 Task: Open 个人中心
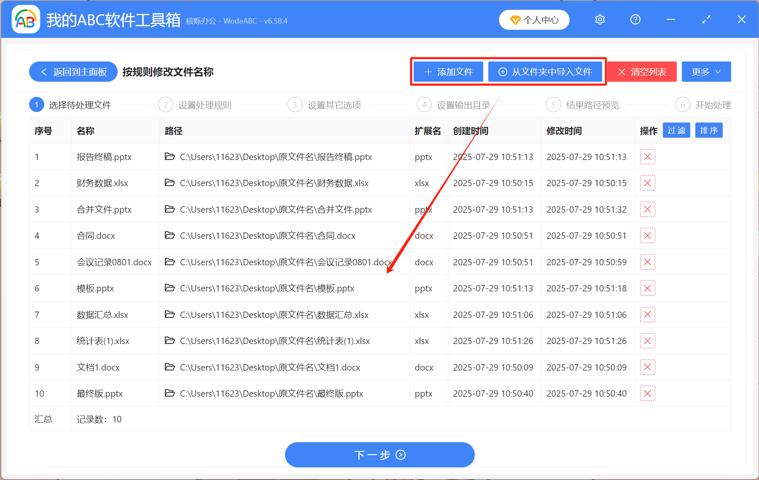[x=534, y=20]
